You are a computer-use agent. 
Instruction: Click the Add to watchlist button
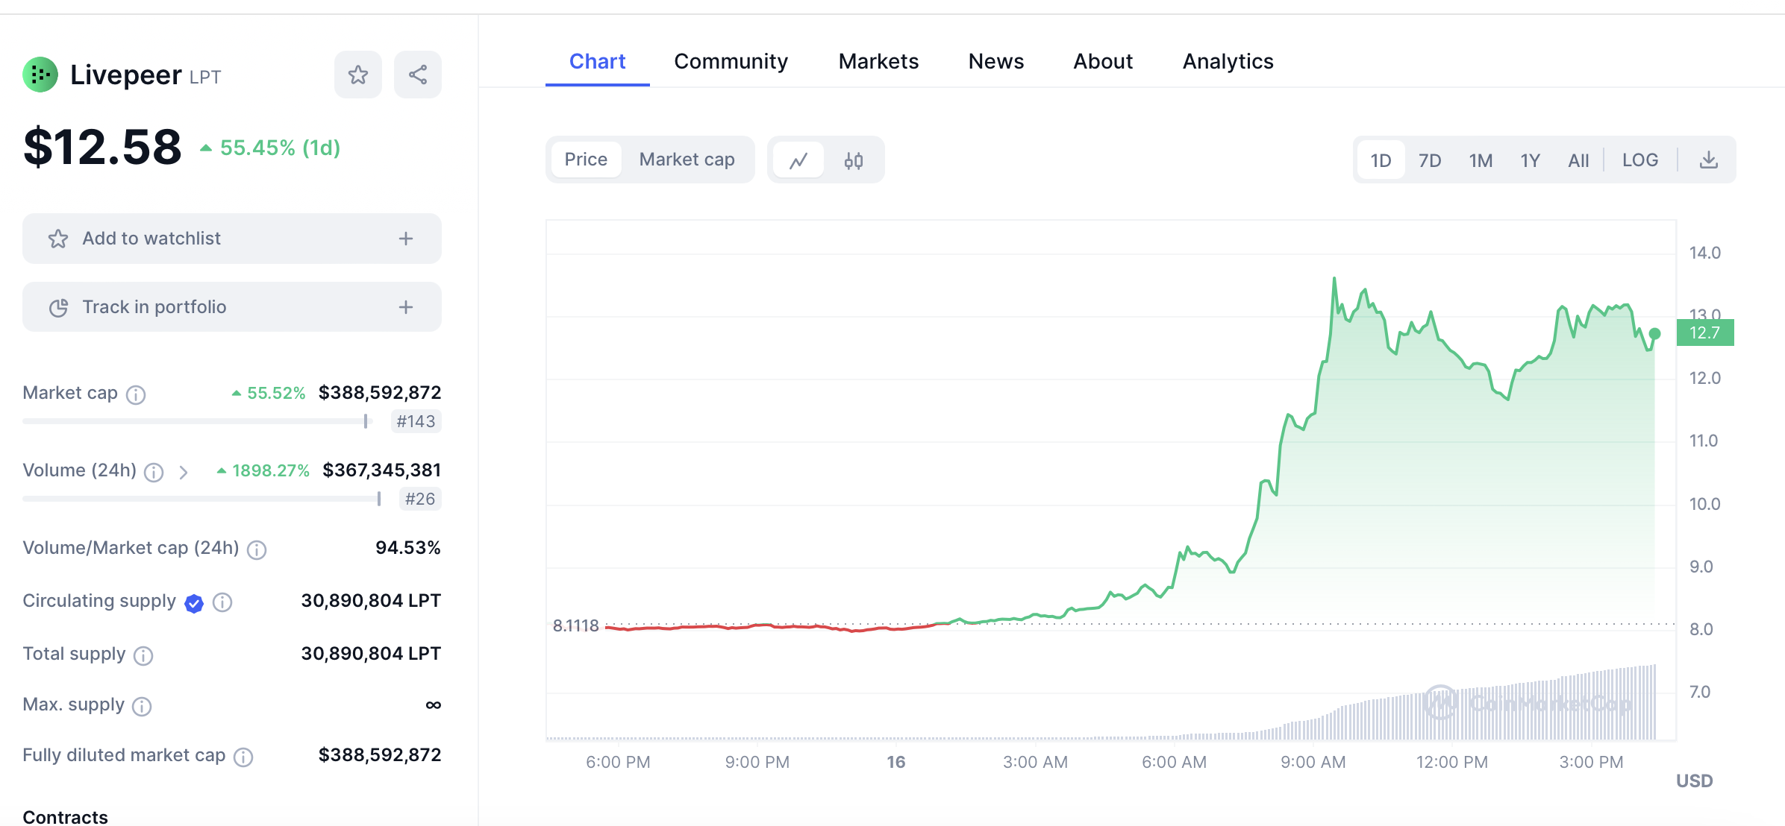(151, 239)
